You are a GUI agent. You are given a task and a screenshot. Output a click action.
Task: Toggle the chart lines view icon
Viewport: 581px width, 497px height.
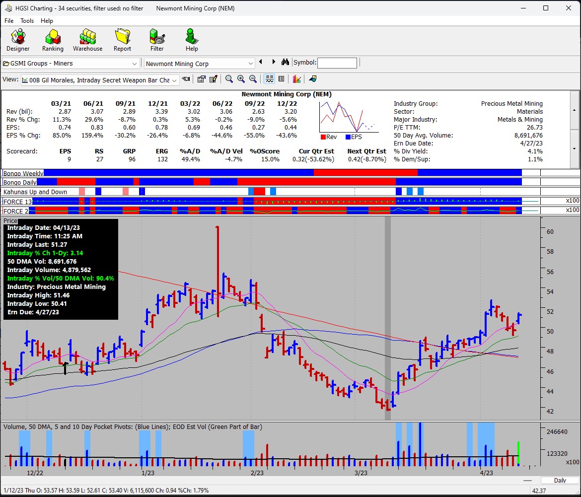(x=269, y=79)
